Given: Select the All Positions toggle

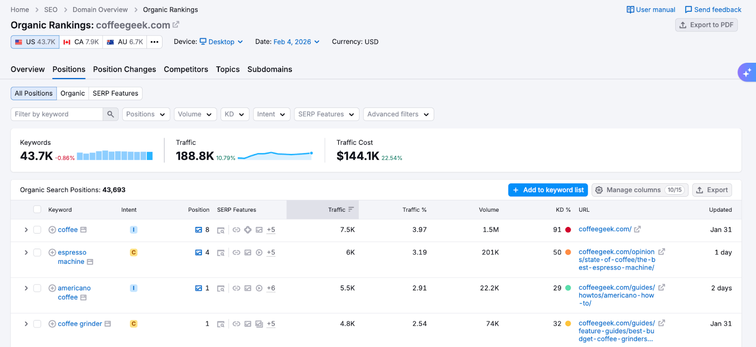Looking at the screenshot, I should [34, 94].
